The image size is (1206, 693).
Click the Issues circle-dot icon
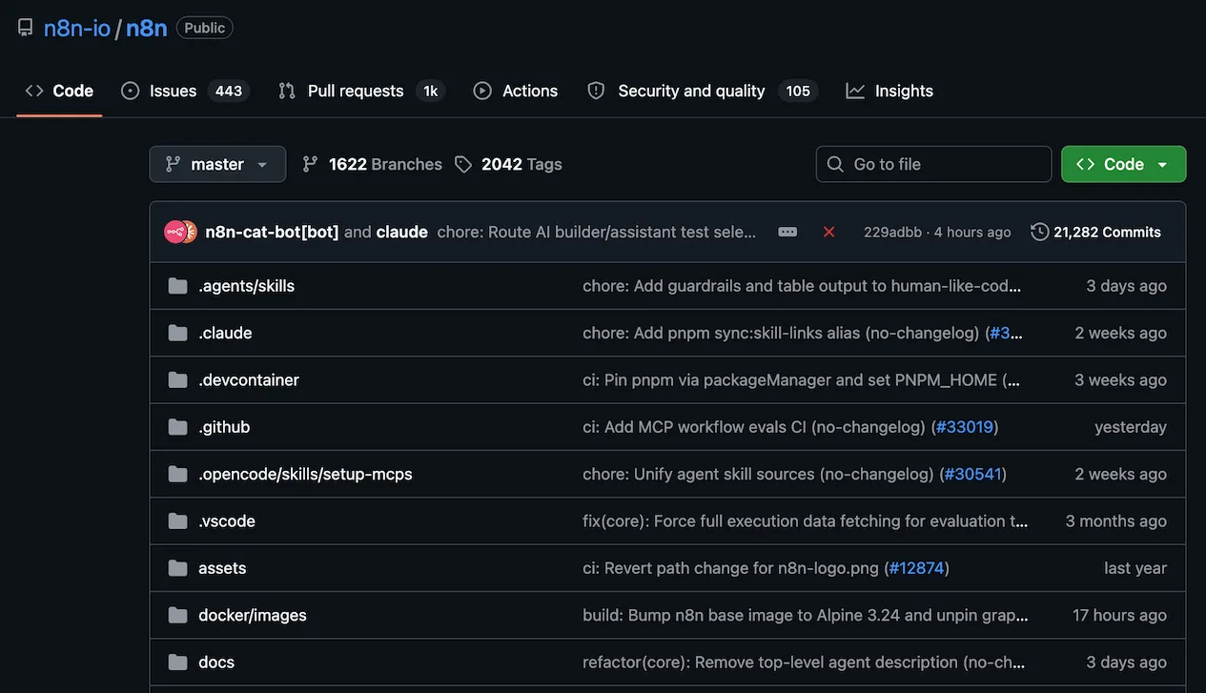[131, 91]
